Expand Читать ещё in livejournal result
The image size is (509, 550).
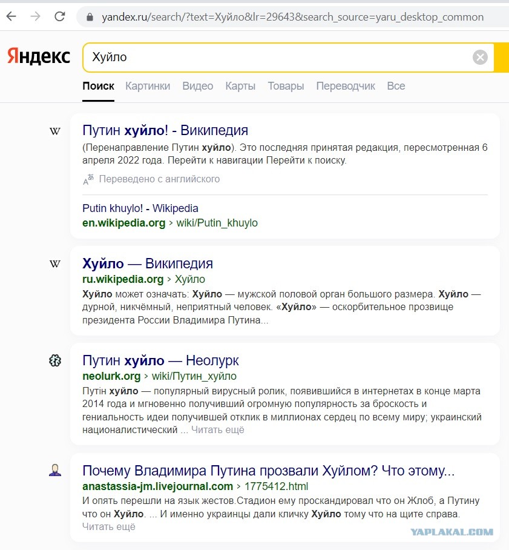109,527
